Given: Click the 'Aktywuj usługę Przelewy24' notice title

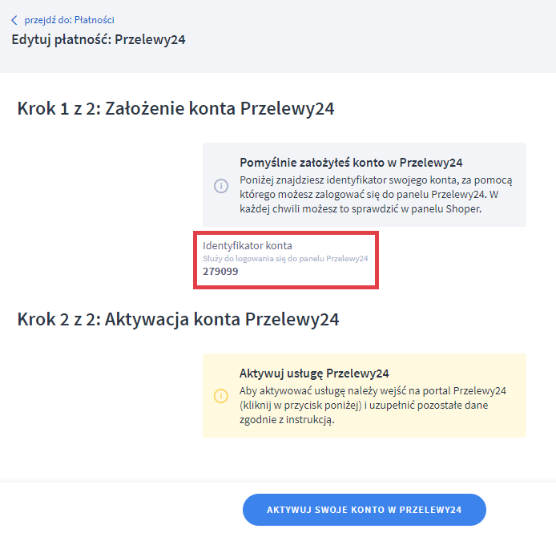Looking at the screenshot, I should click(x=314, y=373).
